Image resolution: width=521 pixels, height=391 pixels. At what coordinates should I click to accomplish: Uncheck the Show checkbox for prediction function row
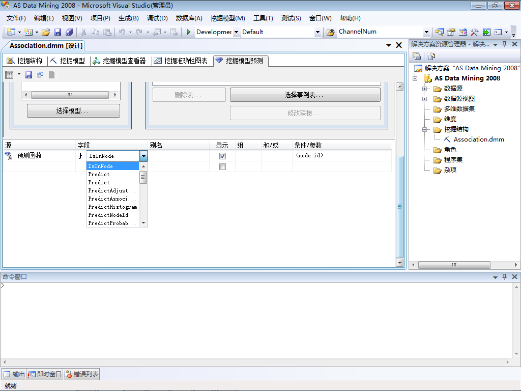coord(223,156)
